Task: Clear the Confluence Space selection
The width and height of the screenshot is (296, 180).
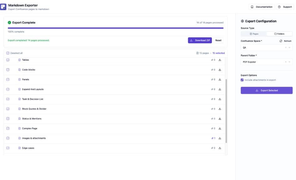Action: coord(286,47)
